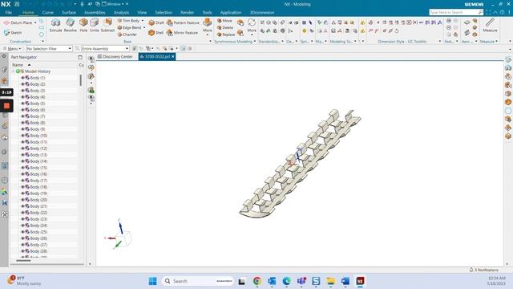The width and height of the screenshot is (513, 289).
Task: Select the Chamfer tool
Action: (x=127, y=35)
